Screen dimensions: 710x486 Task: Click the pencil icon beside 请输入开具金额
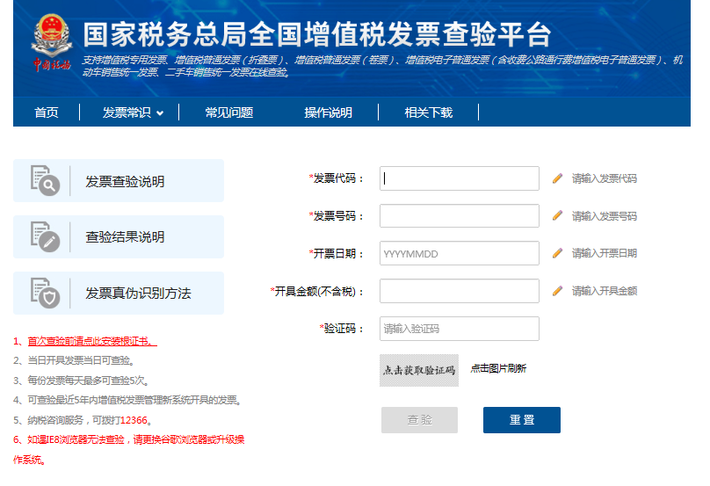click(557, 291)
